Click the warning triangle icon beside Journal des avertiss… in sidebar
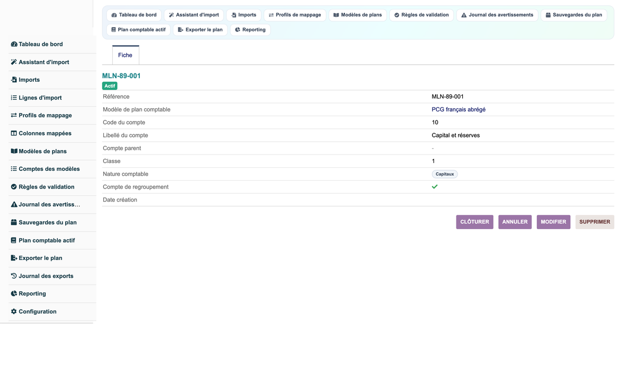 point(14,204)
